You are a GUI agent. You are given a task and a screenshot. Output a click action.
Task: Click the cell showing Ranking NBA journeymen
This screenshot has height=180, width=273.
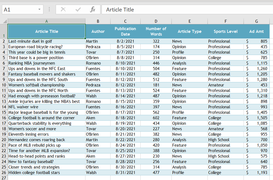tap(46, 63)
